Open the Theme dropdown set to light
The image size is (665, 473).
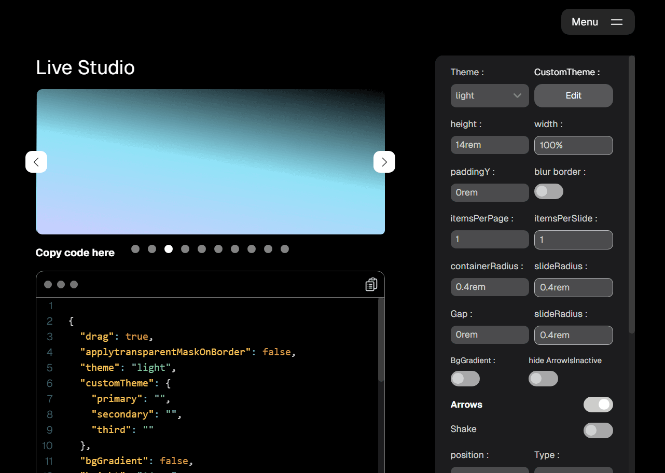490,95
